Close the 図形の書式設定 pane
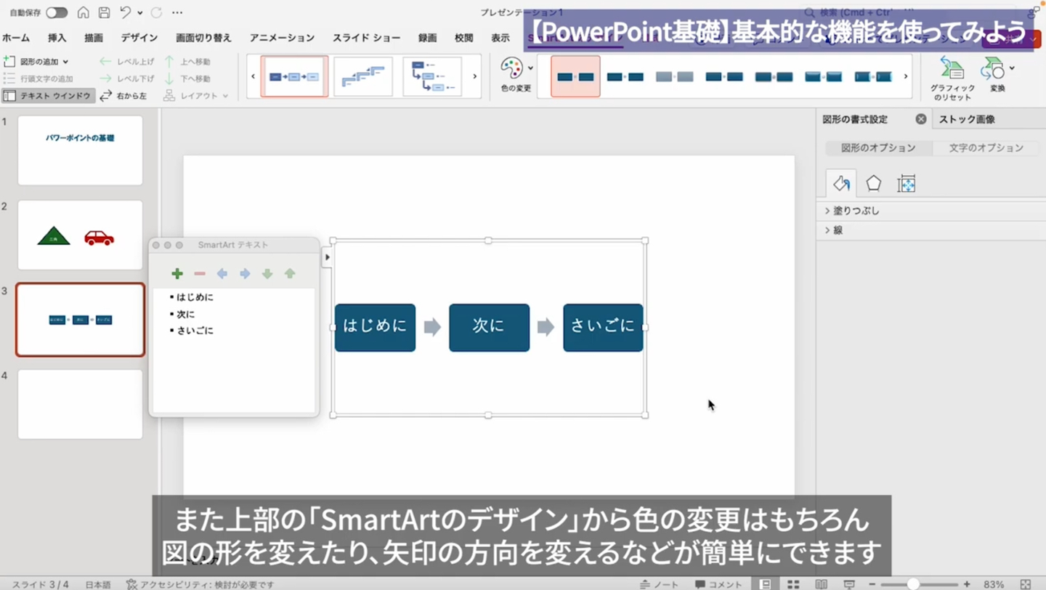This screenshot has width=1046, height=590. click(921, 119)
